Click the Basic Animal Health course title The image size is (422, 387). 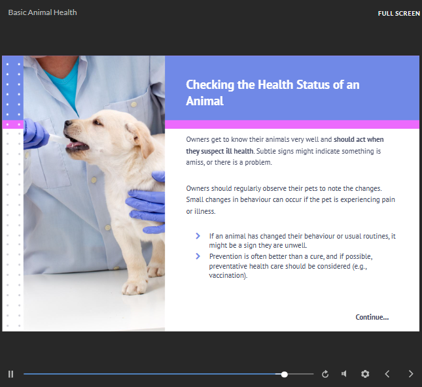[x=43, y=12]
